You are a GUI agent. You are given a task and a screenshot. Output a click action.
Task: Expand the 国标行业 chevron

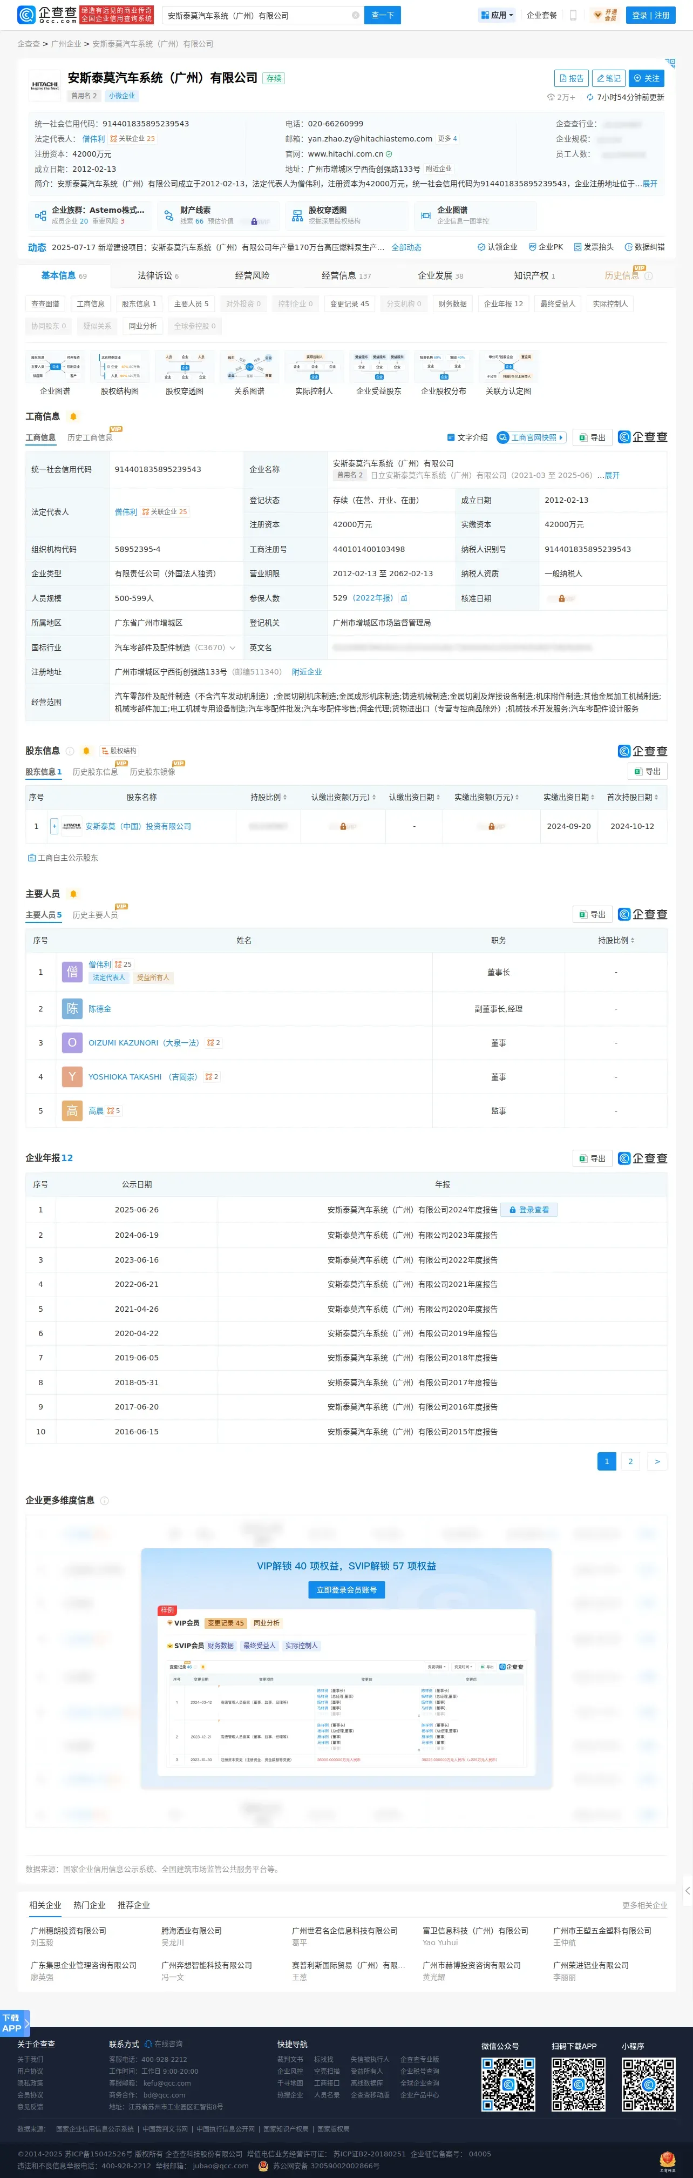(233, 649)
